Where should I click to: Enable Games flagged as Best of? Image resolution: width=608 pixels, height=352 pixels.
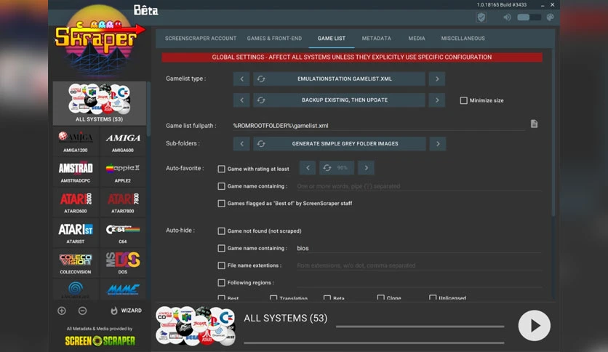[x=221, y=204]
